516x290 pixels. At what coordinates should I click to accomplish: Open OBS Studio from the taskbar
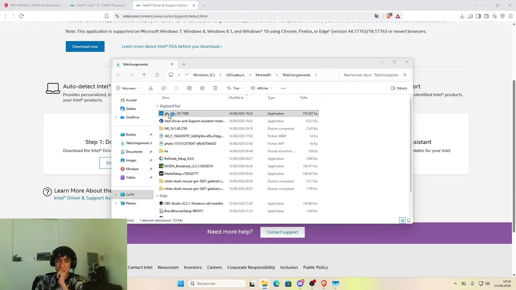[x=312, y=284]
